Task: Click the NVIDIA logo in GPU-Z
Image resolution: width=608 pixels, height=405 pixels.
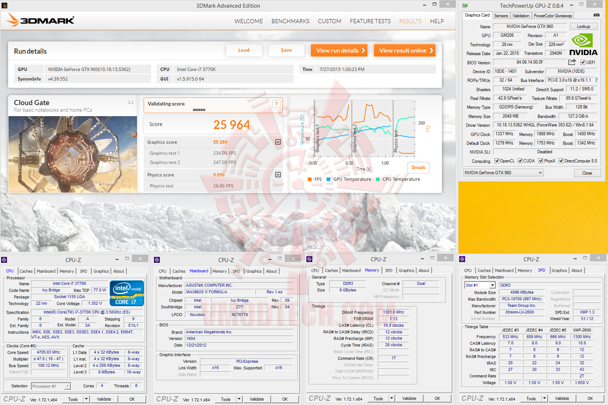Action: point(583,44)
